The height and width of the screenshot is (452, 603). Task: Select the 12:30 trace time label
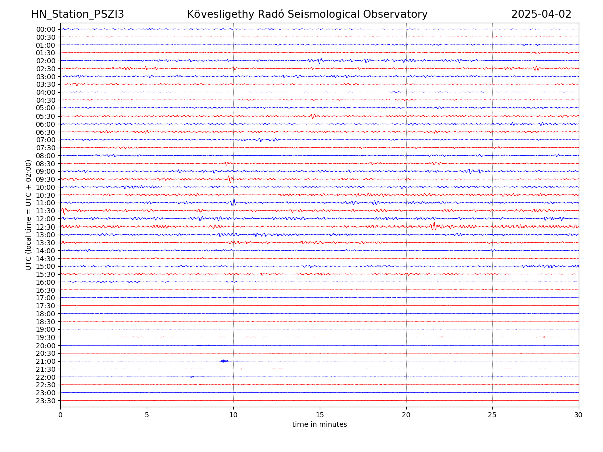(46, 227)
